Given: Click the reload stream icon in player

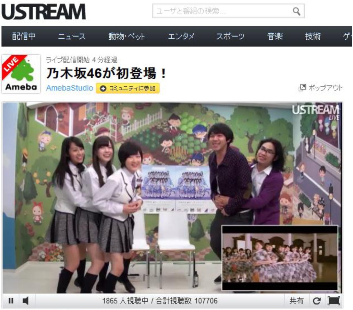Looking at the screenshot, I should point(316,301).
